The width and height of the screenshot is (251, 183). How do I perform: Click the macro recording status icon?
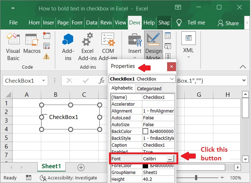pos(28,178)
